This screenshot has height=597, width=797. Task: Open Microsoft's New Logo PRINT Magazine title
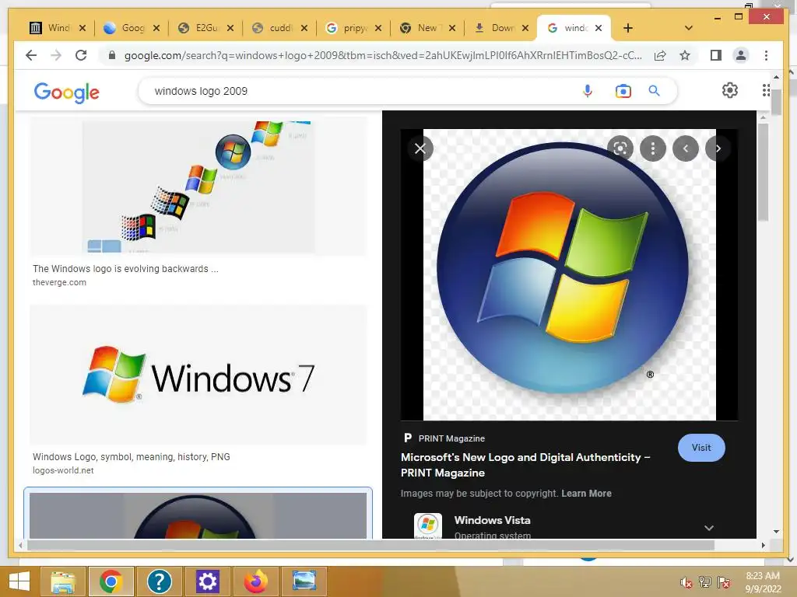tap(525, 465)
